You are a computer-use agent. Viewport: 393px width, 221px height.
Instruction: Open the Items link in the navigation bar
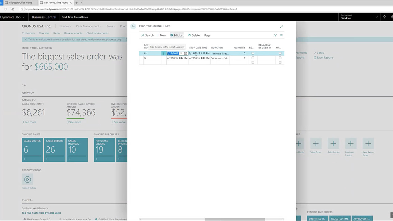[x=56, y=33]
